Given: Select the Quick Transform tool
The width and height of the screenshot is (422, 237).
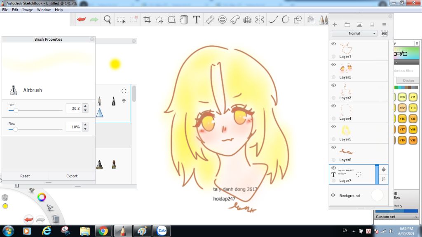Looking at the screenshot, I should pyautogui.click(x=159, y=20).
